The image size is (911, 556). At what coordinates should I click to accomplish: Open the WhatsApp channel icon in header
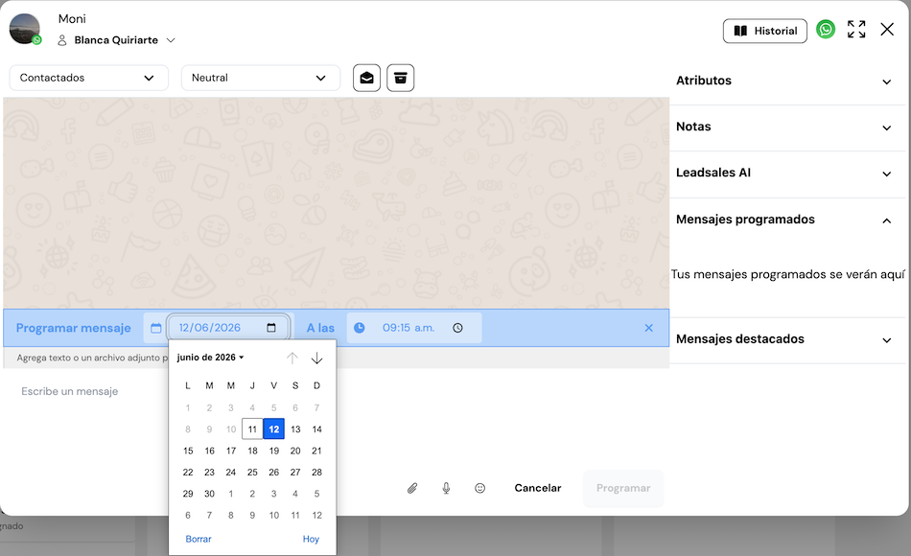826,29
